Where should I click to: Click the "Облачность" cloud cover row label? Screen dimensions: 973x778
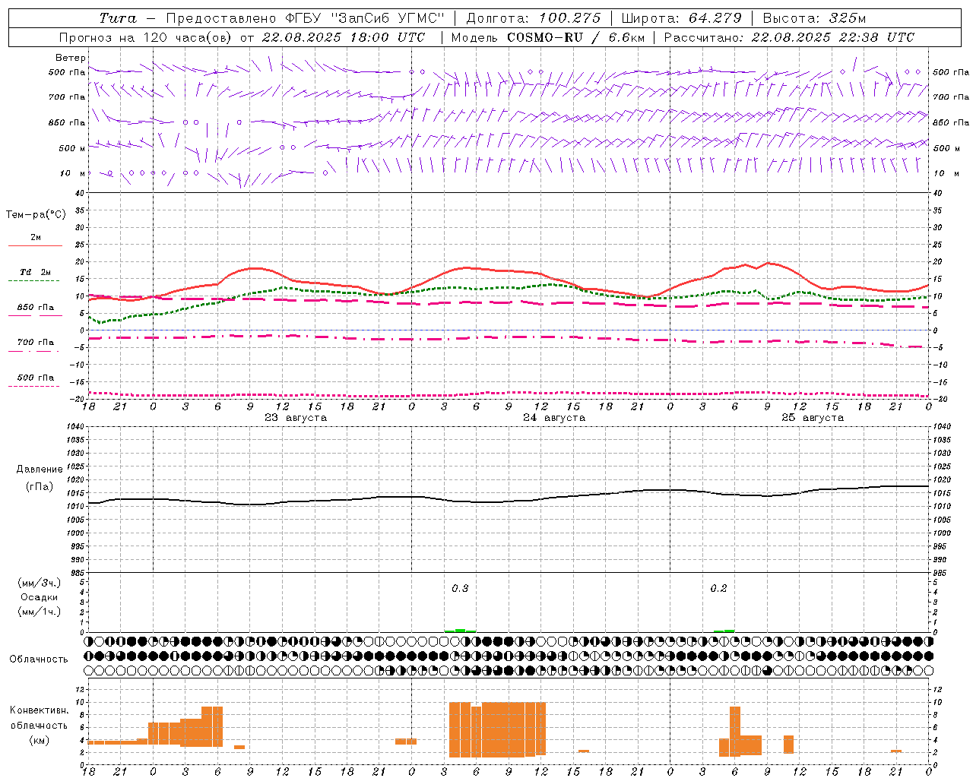39,659
